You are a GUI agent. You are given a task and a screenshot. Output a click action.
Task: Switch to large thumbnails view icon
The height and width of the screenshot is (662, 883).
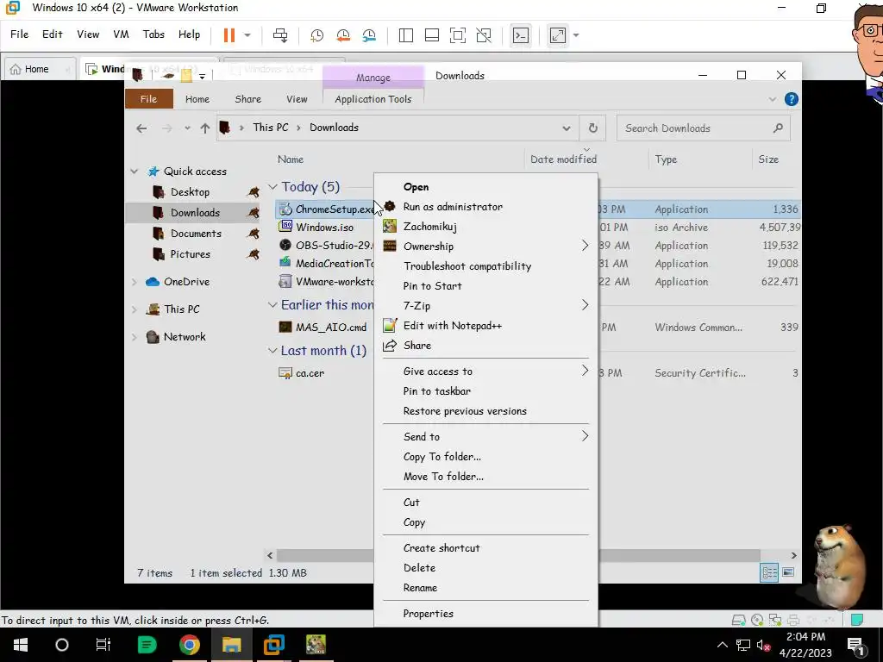(788, 573)
